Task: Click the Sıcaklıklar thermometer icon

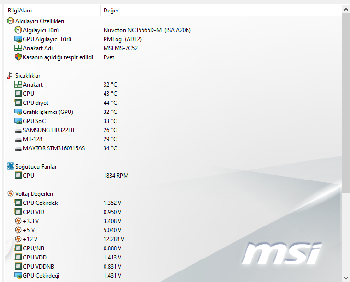Action: pos(10,75)
